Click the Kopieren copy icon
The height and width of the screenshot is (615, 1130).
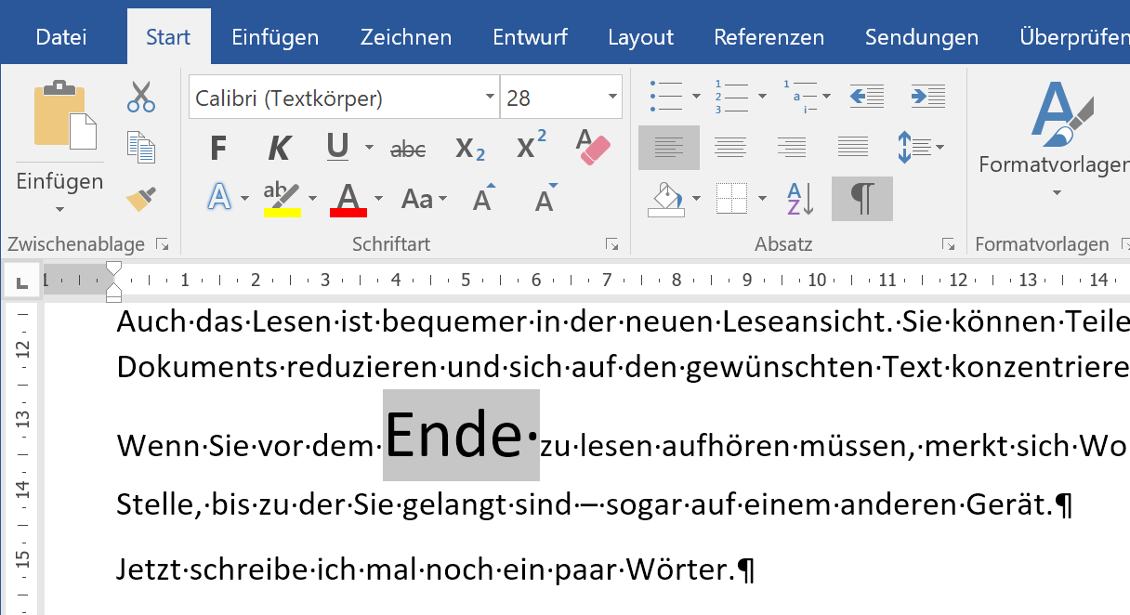pos(141,147)
